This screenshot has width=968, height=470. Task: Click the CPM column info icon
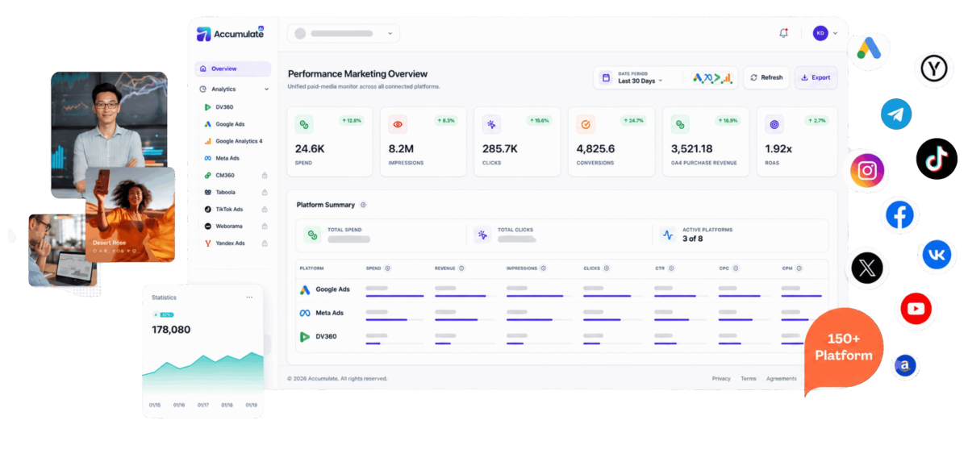[x=799, y=268]
